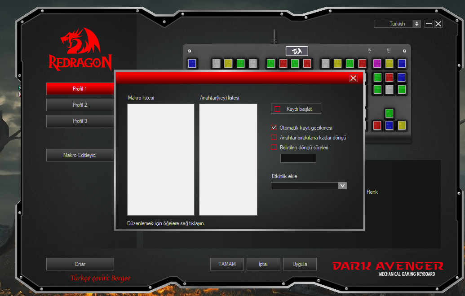Select the blue Pause key
This screenshot has width=465, height=296.
click(402, 63)
